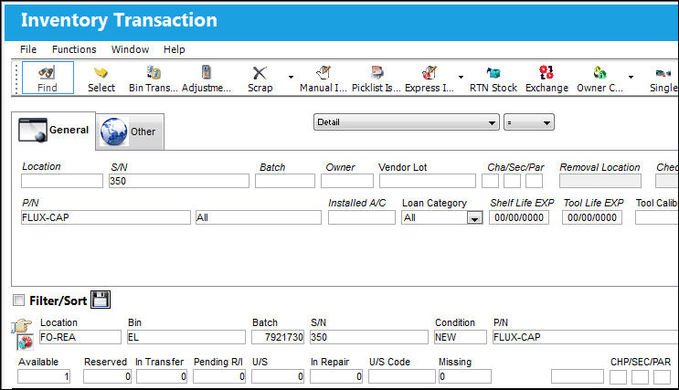Click the Removal Location field

(600, 181)
